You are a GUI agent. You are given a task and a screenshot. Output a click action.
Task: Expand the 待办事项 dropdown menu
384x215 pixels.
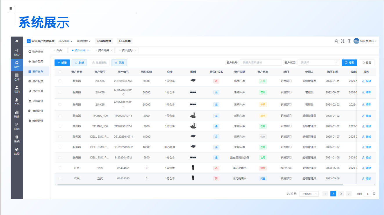coord(65,41)
